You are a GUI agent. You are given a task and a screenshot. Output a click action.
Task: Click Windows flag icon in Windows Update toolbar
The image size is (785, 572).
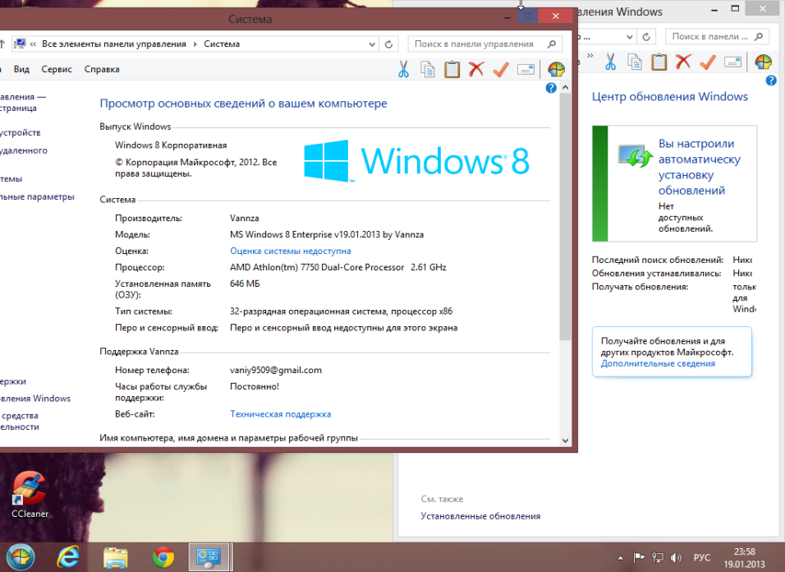(x=764, y=62)
